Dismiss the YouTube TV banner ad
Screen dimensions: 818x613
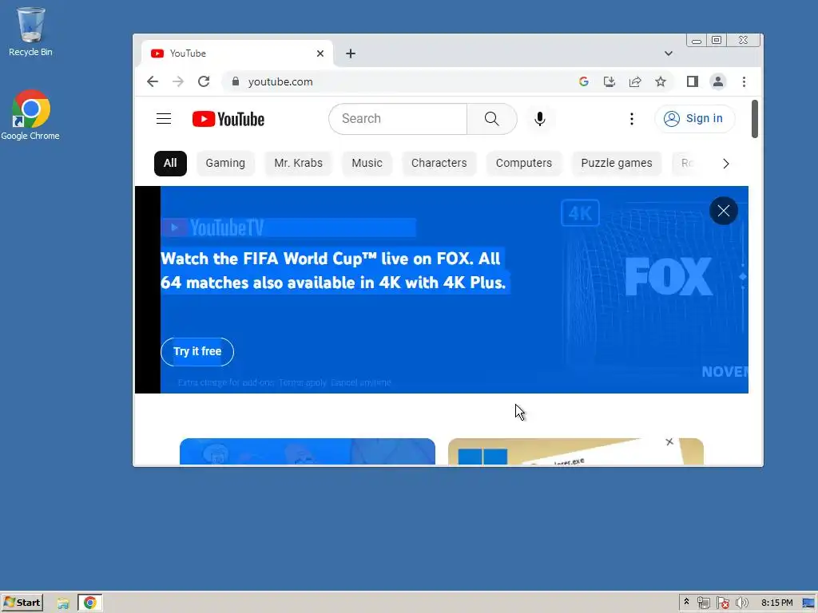(x=723, y=211)
